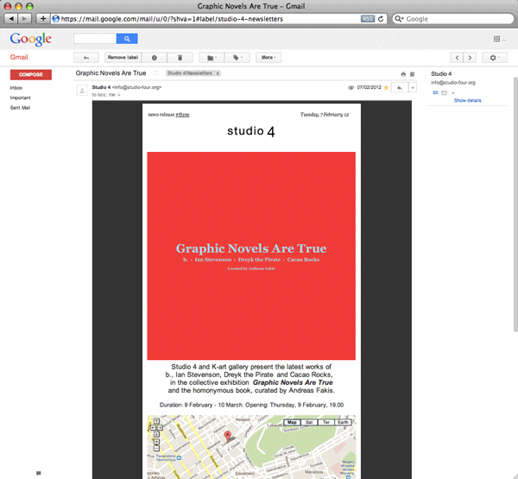This screenshot has width=518, height=479.
Task: Return to list with the back arrow button
Action: click(85, 58)
